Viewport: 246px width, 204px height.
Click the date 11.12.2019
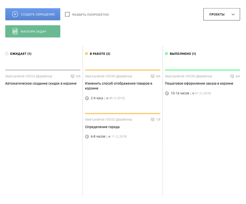(x=119, y=137)
